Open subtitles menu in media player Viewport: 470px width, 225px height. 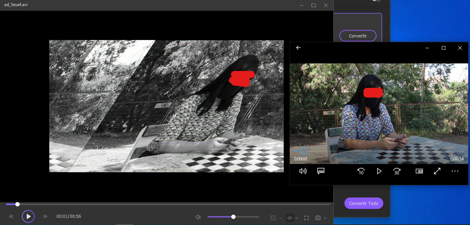point(320,171)
